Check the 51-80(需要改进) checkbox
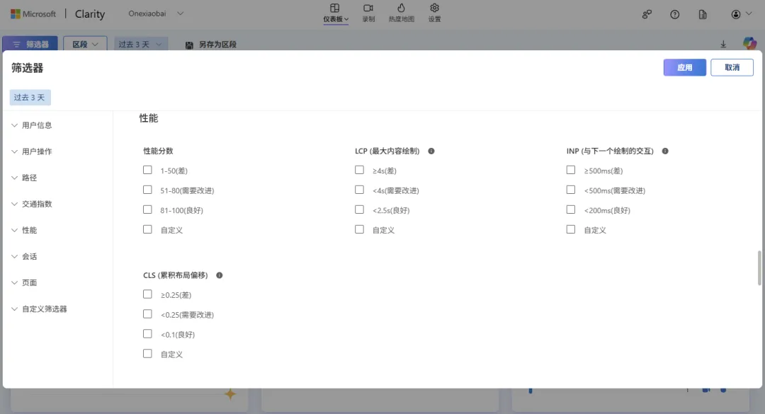 coord(147,190)
